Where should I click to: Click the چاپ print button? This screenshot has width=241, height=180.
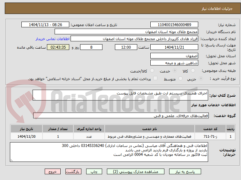point(94,172)
